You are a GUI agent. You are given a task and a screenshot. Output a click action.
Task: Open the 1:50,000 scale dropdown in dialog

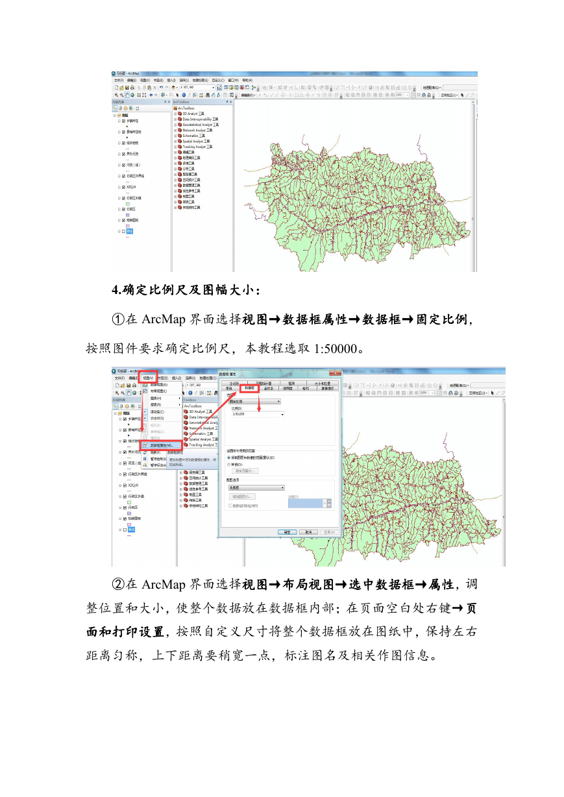[x=258, y=414]
